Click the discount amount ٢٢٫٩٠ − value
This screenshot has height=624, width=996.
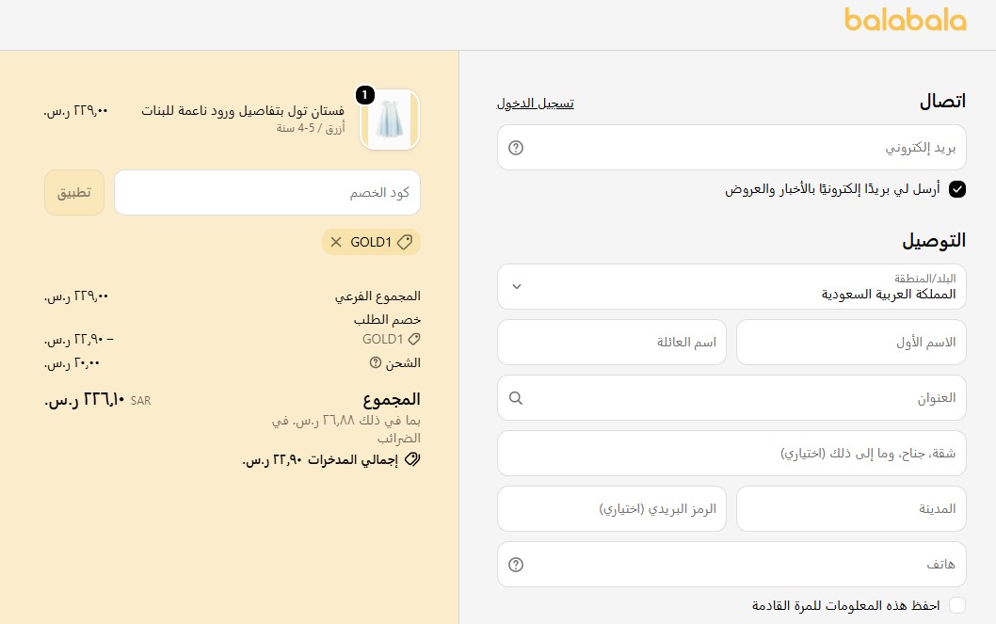click(79, 340)
